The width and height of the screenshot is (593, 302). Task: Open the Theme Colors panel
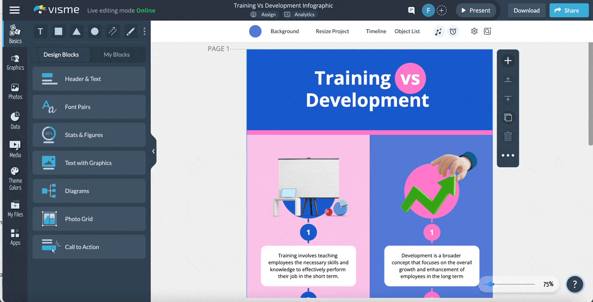click(15, 178)
